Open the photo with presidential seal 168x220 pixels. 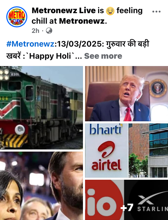[x=127, y=94]
